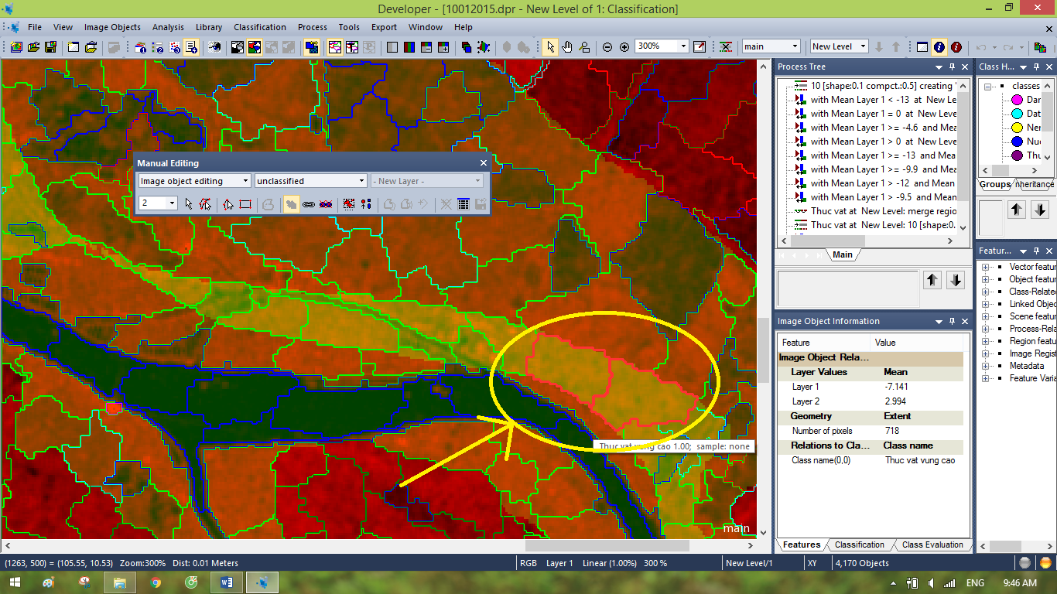Switch to view settings preset 2 icon

pos(158,46)
